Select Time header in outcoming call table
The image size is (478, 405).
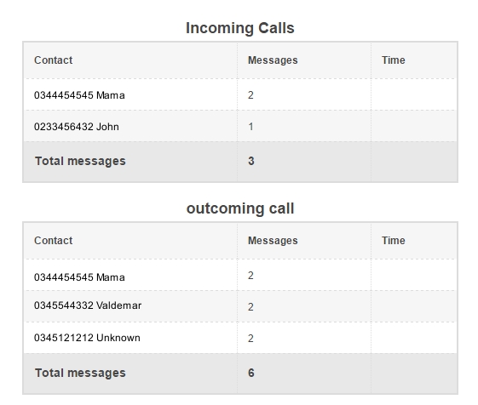pos(394,240)
